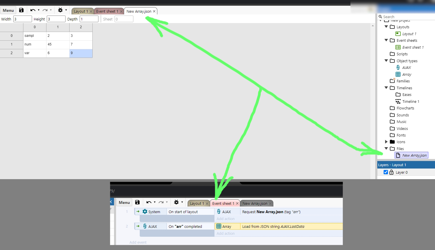Close the Event sheet 1 tab in the top window
Screen dimensions: 435x250
coord(121,12)
